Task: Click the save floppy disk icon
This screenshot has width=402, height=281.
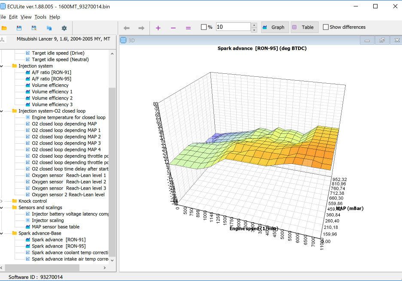Action: (x=19, y=28)
